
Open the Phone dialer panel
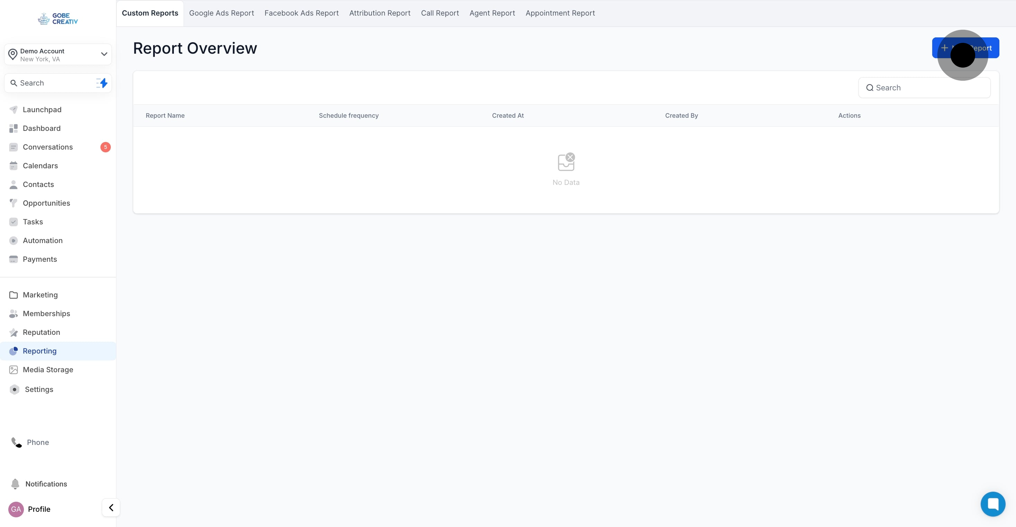tap(37, 442)
